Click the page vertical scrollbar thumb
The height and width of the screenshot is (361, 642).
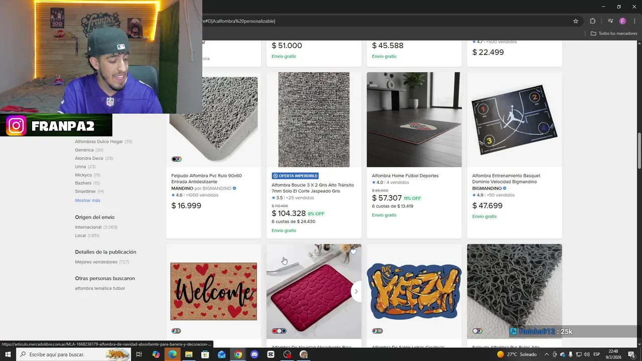pyautogui.click(x=639, y=150)
